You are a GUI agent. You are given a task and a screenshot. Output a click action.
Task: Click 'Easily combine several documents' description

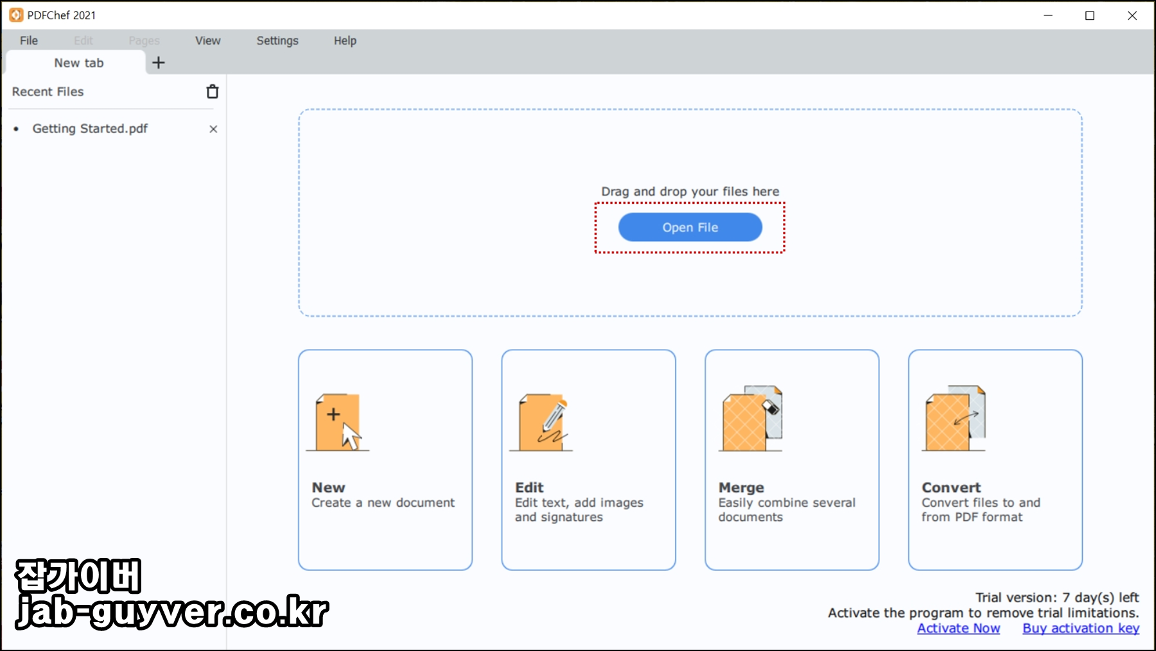(x=787, y=510)
